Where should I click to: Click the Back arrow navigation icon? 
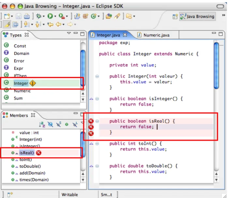(x=59, y=24)
